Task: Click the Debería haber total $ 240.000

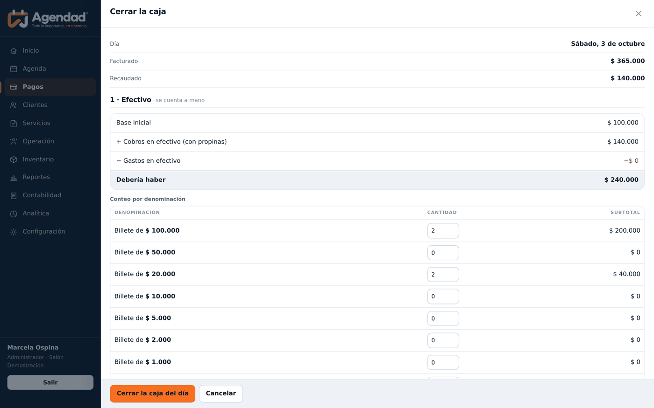Action: [x=621, y=180]
